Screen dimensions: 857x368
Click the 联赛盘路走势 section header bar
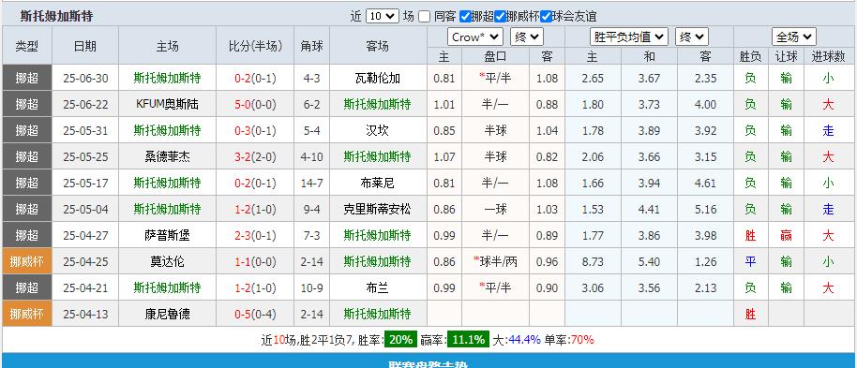[x=428, y=361]
